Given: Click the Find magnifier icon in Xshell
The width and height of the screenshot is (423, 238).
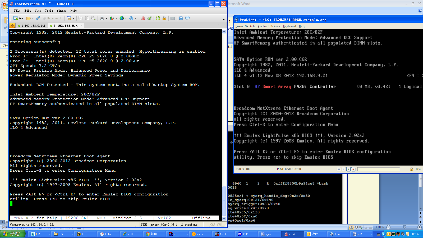Looking at the screenshot, I should (93, 18).
